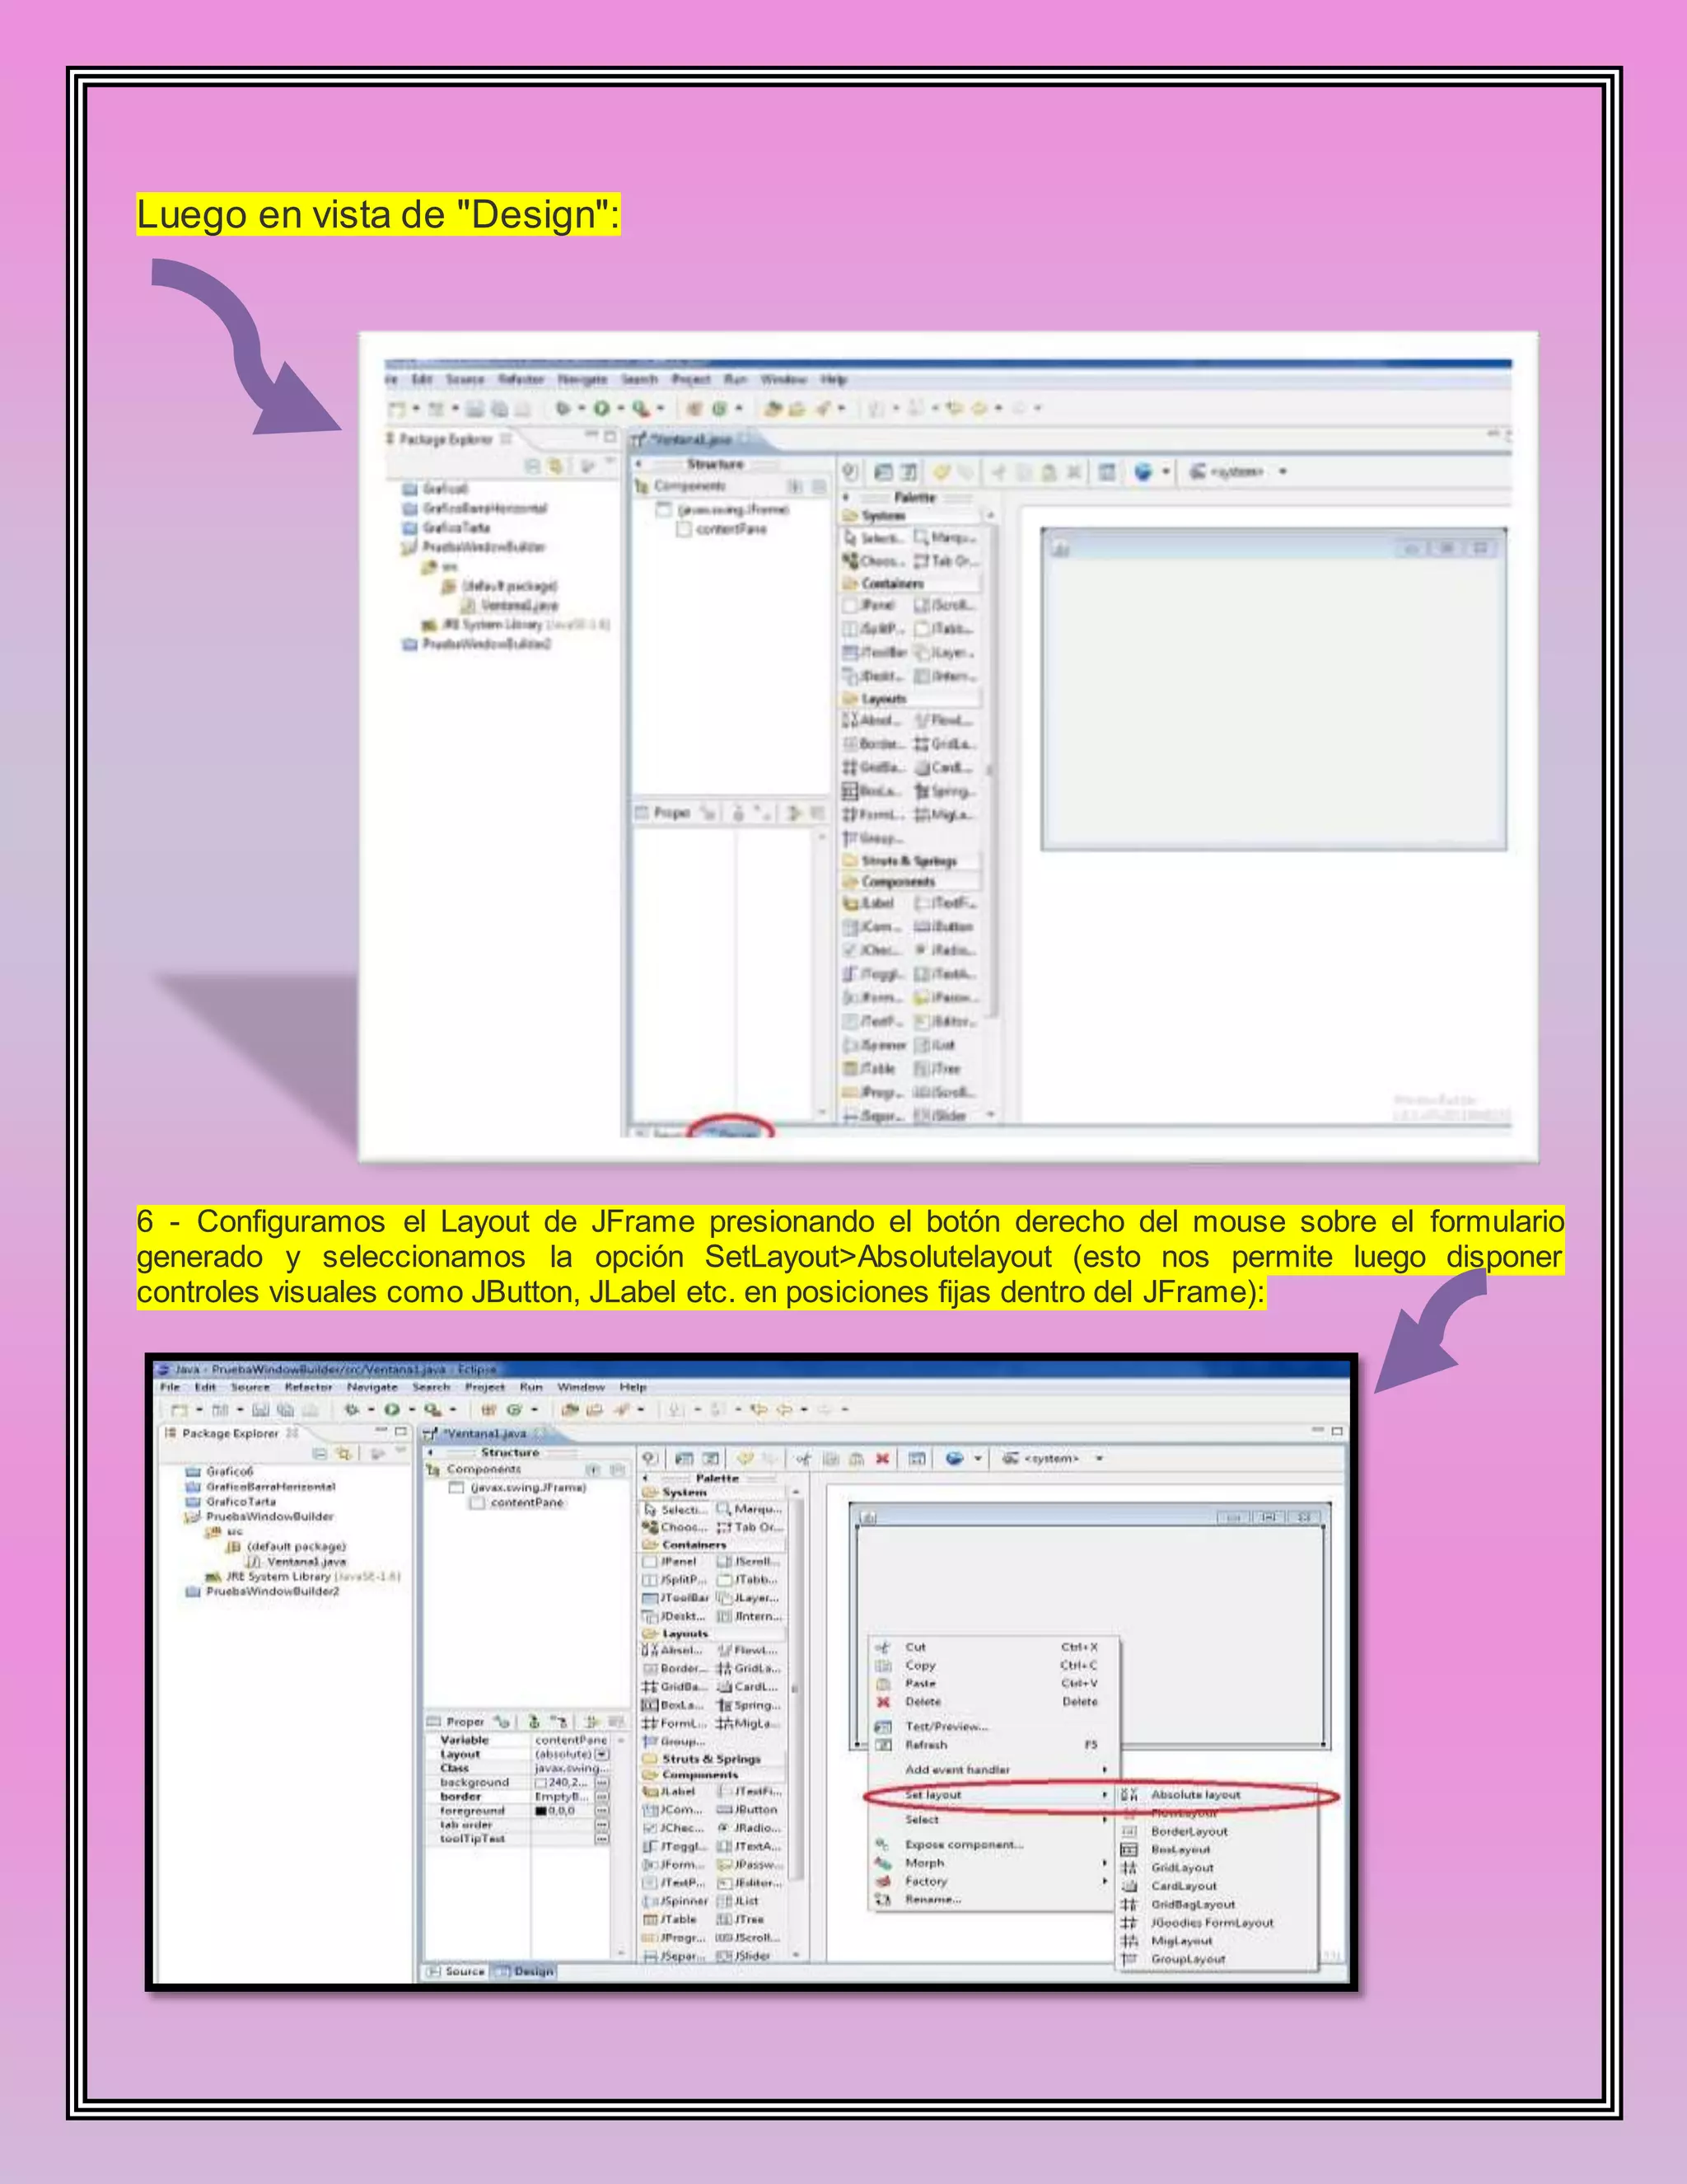Choose JToolBar in lower screenshot's palette
This screenshot has height=2184, width=1687.
675,1598
